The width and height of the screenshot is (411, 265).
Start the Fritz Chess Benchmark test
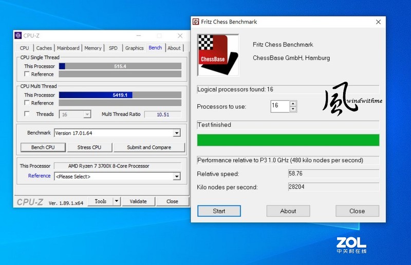(219, 211)
